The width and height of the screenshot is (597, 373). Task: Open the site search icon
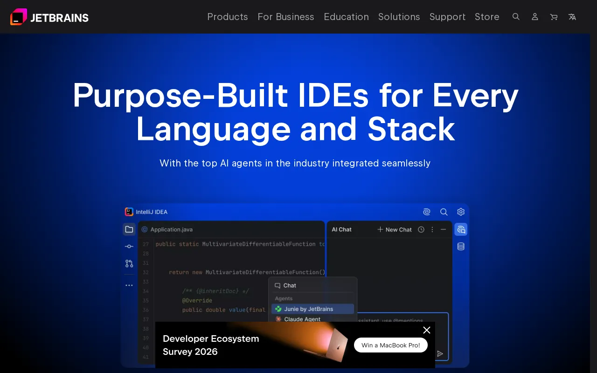click(516, 17)
